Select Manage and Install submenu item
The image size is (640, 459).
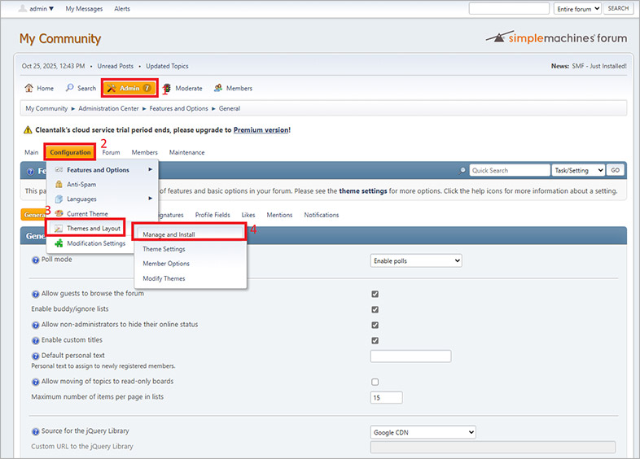pos(190,234)
